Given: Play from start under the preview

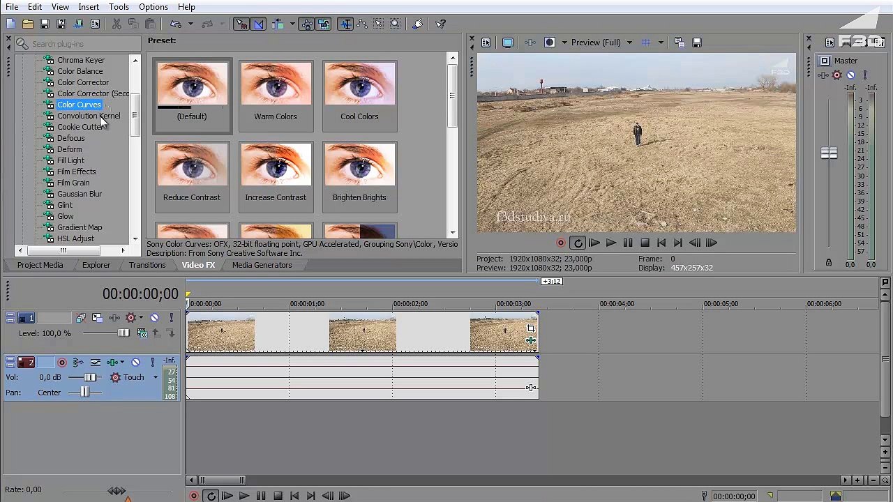Looking at the screenshot, I should [594, 243].
